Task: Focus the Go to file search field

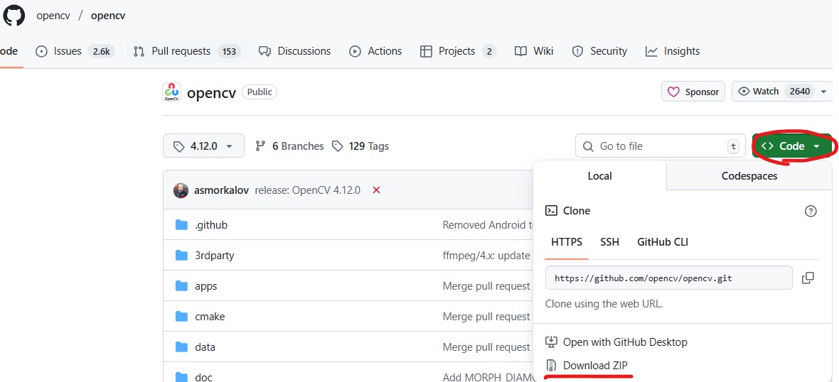Action: point(661,146)
